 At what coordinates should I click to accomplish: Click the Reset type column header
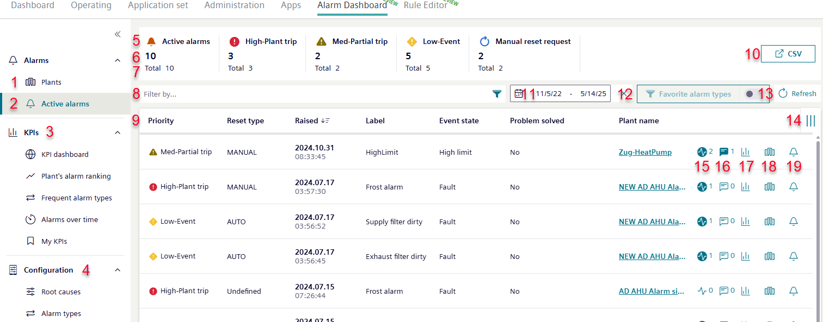coord(245,121)
